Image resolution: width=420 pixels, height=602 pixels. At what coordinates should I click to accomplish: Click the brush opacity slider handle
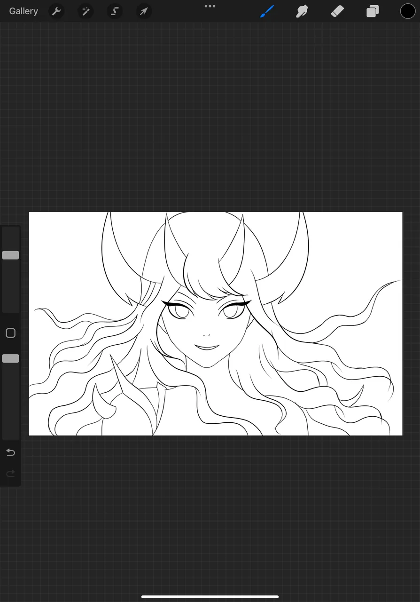point(10,358)
